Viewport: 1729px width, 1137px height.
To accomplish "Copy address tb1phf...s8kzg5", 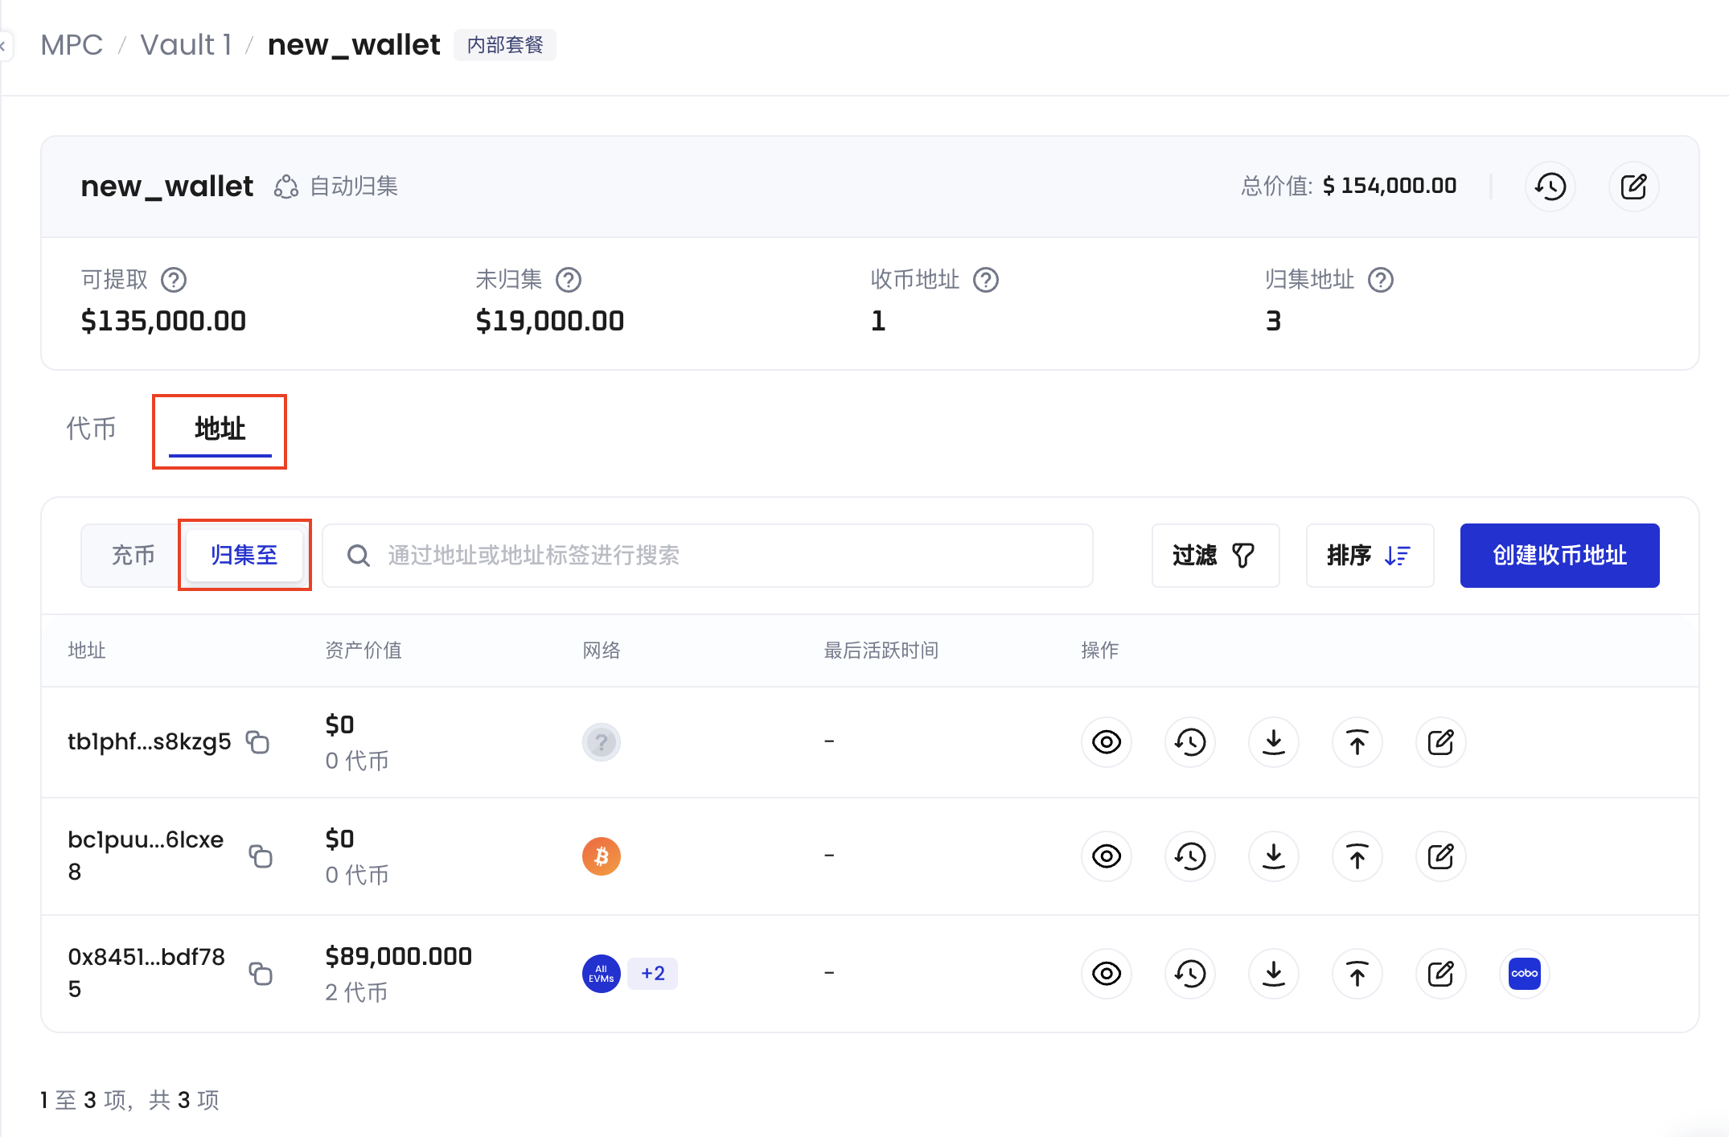I will click(257, 741).
